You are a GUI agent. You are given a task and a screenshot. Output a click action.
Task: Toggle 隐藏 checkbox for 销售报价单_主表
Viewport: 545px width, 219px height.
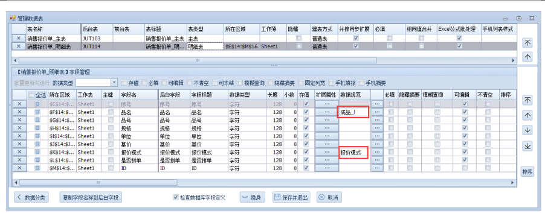tap(298, 38)
